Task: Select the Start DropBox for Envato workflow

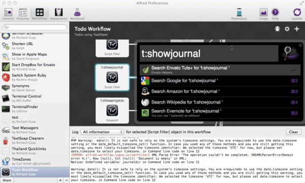Action: pos(35,67)
